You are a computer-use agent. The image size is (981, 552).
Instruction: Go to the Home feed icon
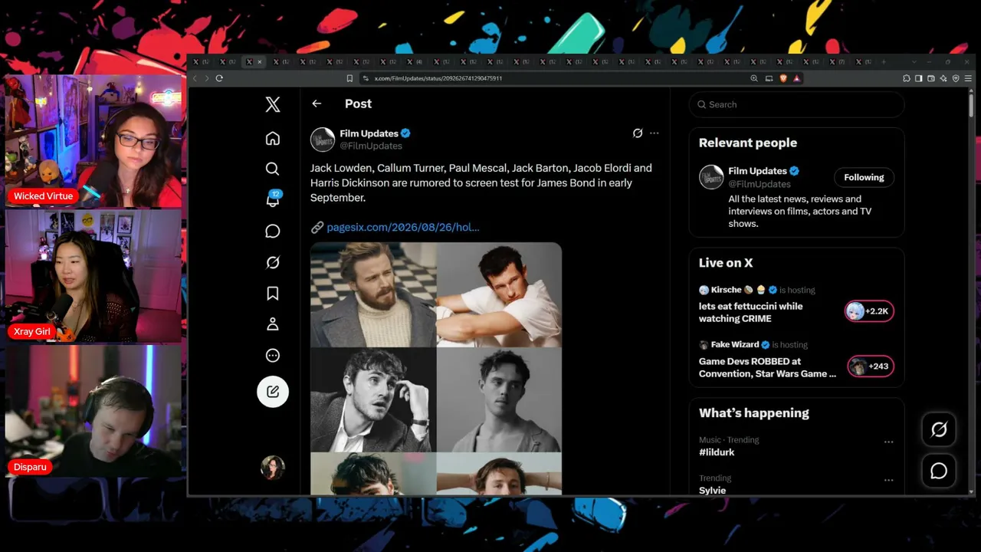click(x=273, y=138)
